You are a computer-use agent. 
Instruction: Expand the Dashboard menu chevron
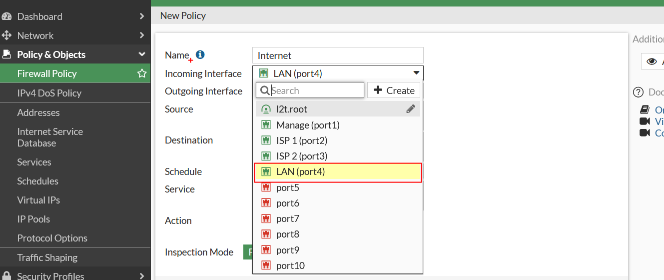[x=142, y=16]
